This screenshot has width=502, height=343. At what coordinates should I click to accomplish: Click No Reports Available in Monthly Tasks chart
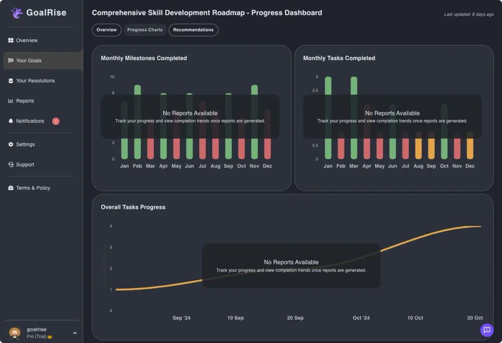click(392, 113)
